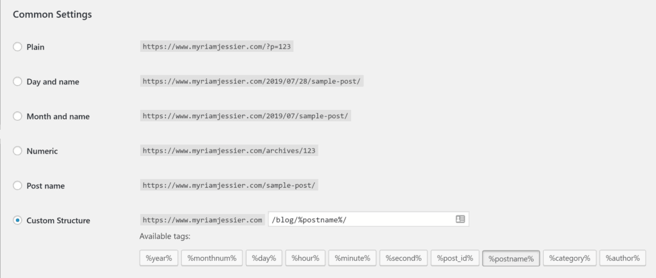Image resolution: width=656 pixels, height=278 pixels.
Task: Choose the Month and name radio option
Action: tap(17, 116)
